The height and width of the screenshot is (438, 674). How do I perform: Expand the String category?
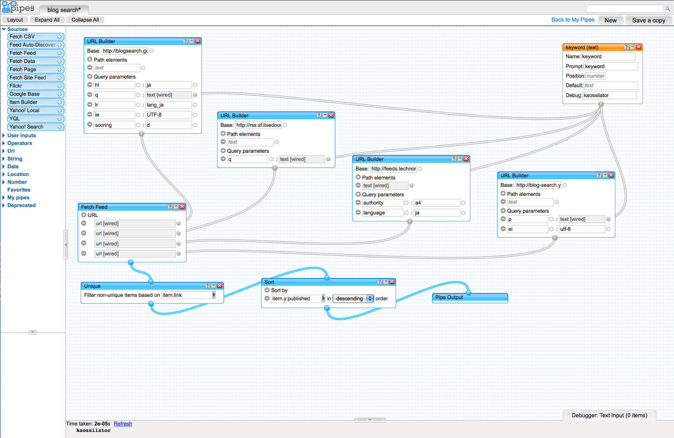(x=4, y=159)
